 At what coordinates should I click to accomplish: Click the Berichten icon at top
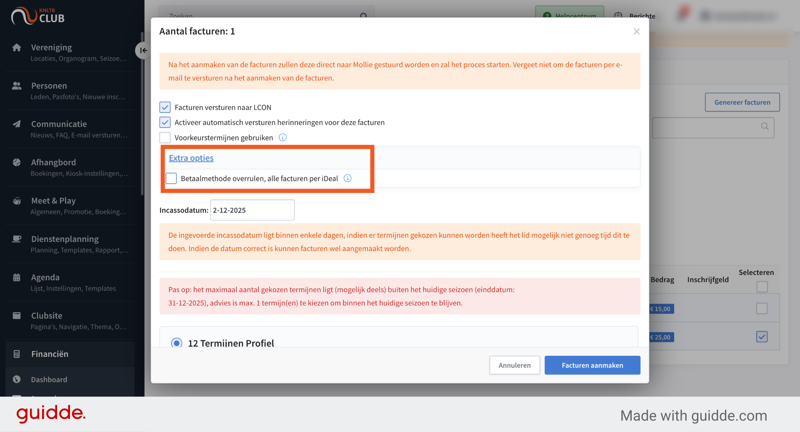click(618, 15)
